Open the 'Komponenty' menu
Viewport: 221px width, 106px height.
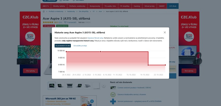(95, 6)
